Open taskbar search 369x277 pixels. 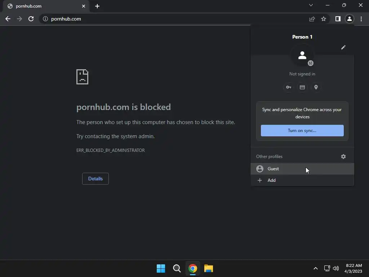(x=177, y=268)
